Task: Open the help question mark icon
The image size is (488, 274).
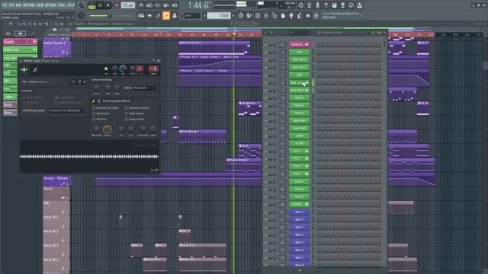Action: [326, 5]
